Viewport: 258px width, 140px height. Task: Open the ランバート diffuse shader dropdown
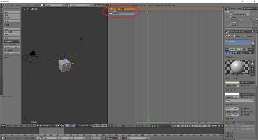pyautogui.click(x=247, y=82)
